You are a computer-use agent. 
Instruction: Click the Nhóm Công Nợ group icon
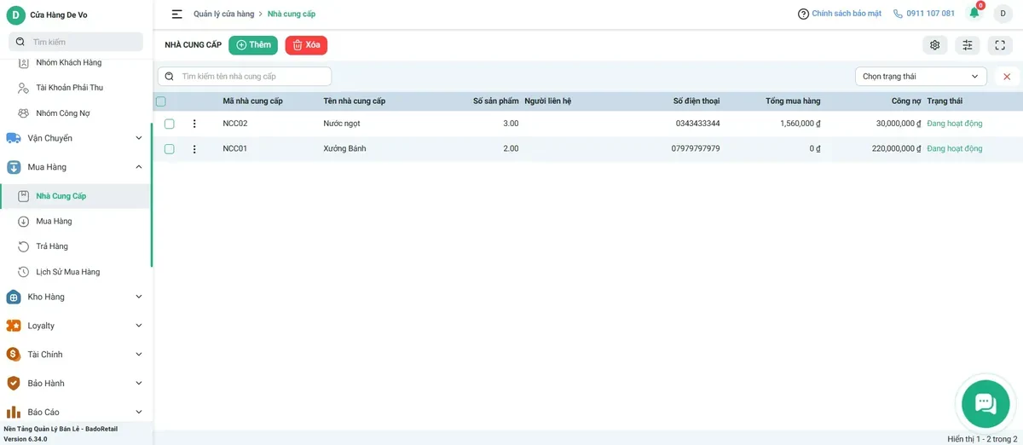coord(23,113)
